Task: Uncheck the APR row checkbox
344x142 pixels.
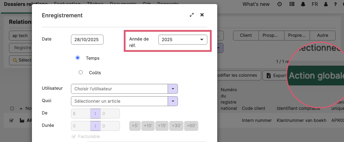Action: (12, 120)
